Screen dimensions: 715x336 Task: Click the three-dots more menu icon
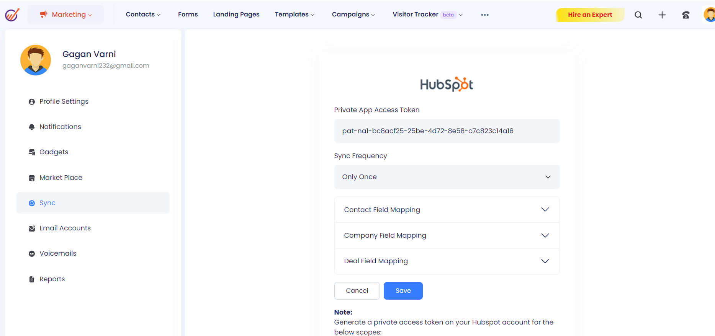[x=484, y=15]
